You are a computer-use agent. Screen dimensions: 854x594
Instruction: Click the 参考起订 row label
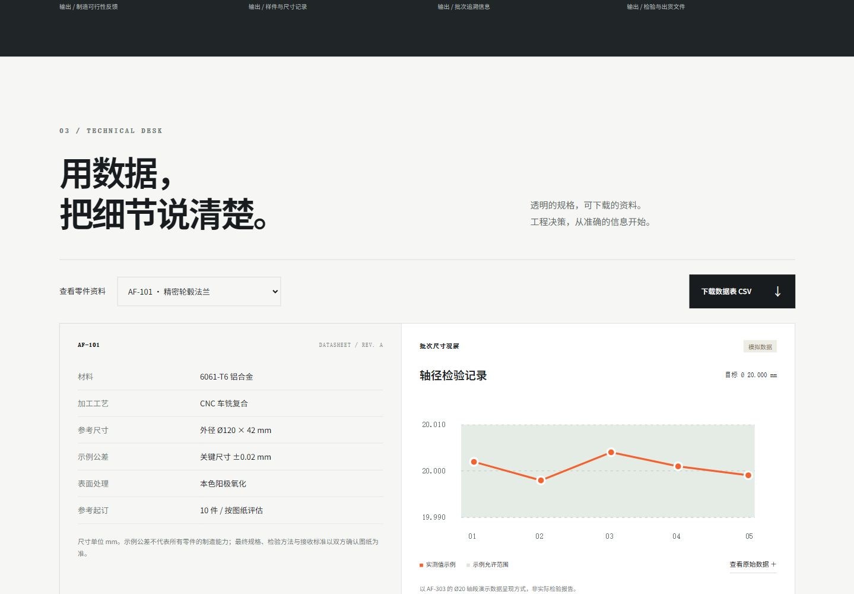pos(93,510)
